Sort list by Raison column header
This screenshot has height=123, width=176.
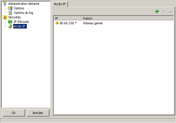point(127,18)
